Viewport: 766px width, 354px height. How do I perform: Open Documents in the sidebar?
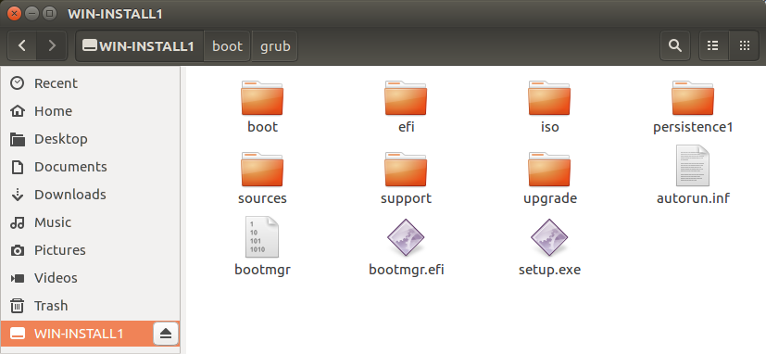coord(90,167)
